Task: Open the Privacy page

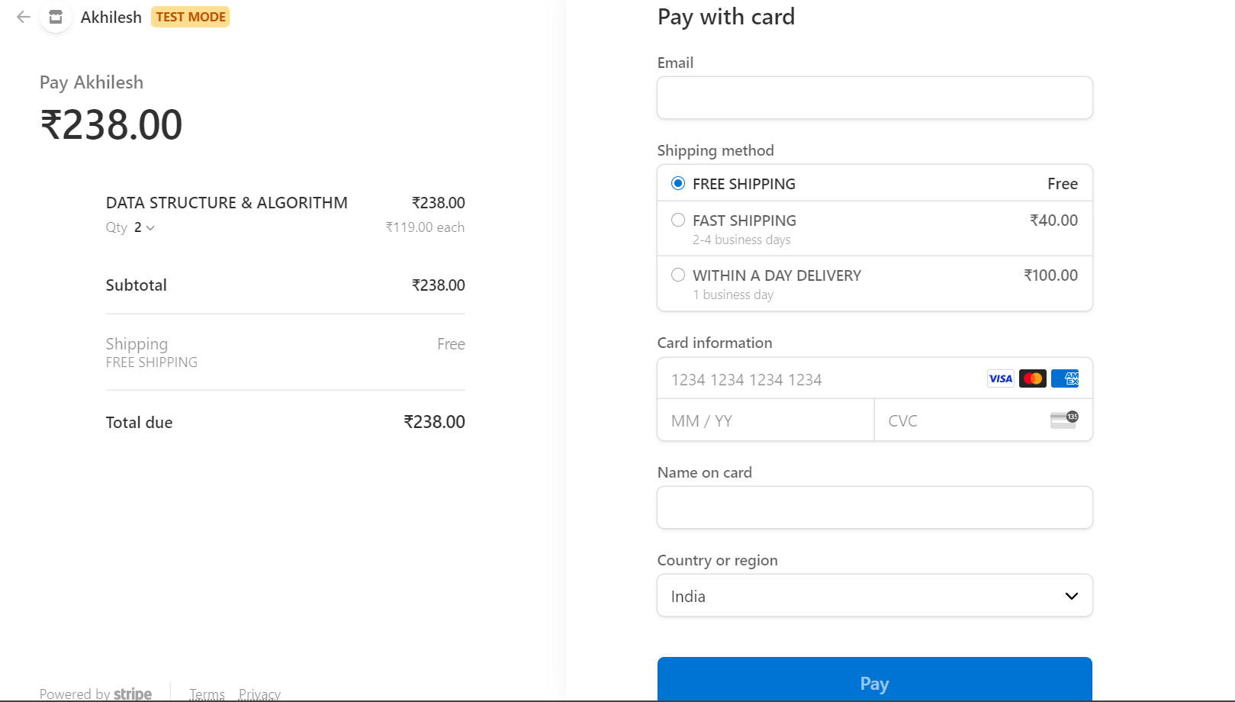Action: [x=259, y=693]
